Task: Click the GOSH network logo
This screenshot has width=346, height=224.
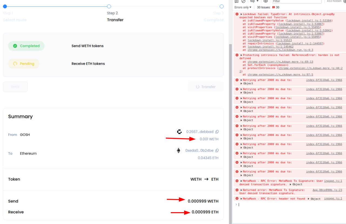Action: tap(179, 132)
